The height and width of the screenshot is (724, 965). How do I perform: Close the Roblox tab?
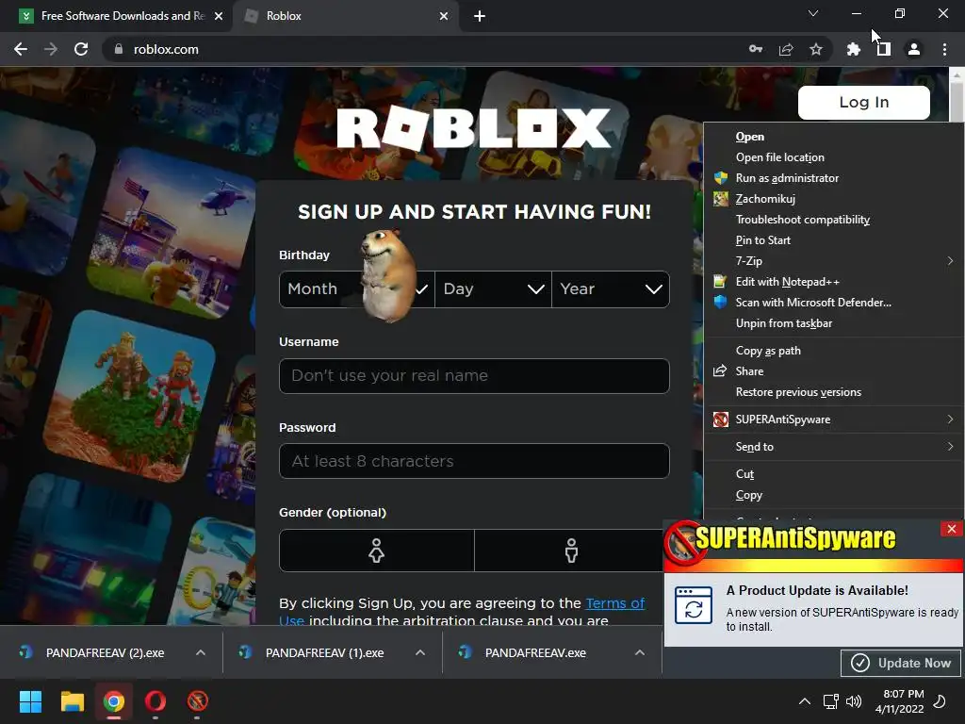(444, 16)
